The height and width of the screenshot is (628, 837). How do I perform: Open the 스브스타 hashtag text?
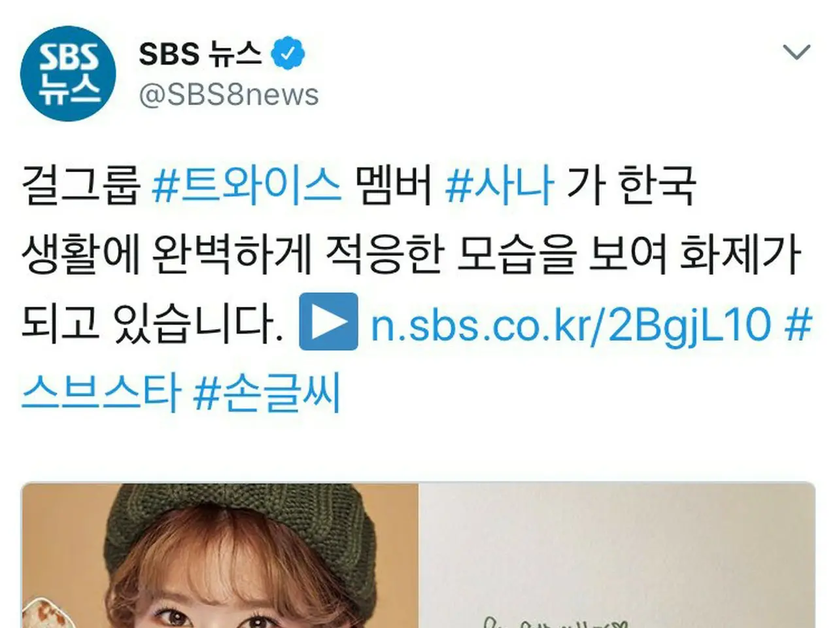coord(101,393)
